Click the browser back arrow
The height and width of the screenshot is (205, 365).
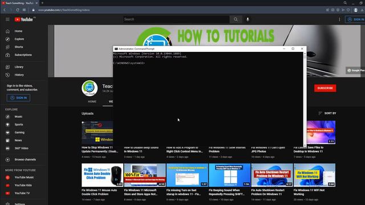coord(5,10)
